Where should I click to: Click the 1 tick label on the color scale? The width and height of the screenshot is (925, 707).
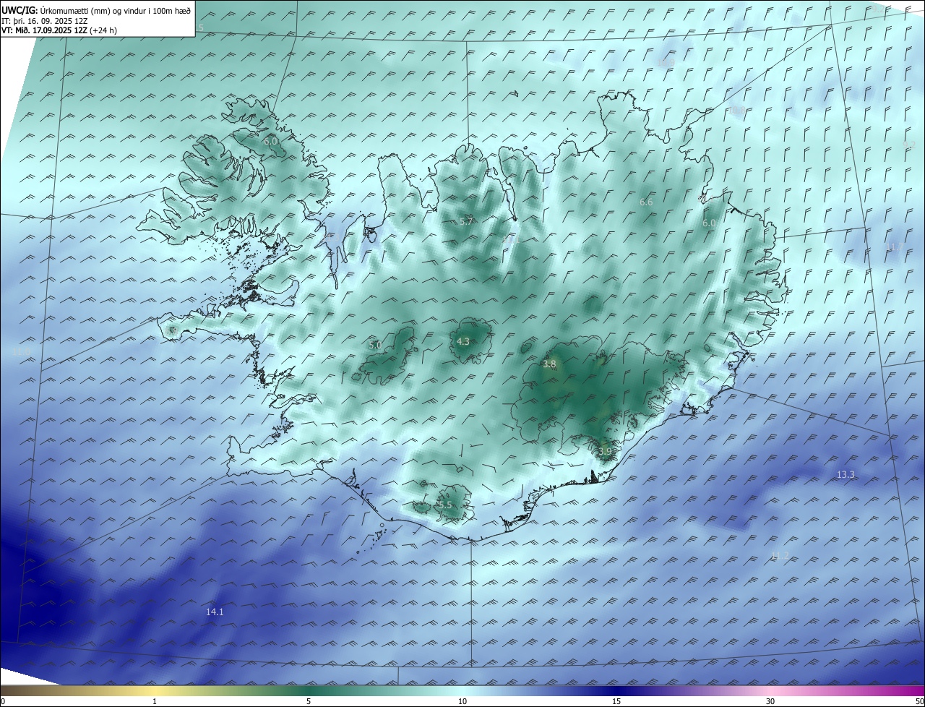coord(155,701)
